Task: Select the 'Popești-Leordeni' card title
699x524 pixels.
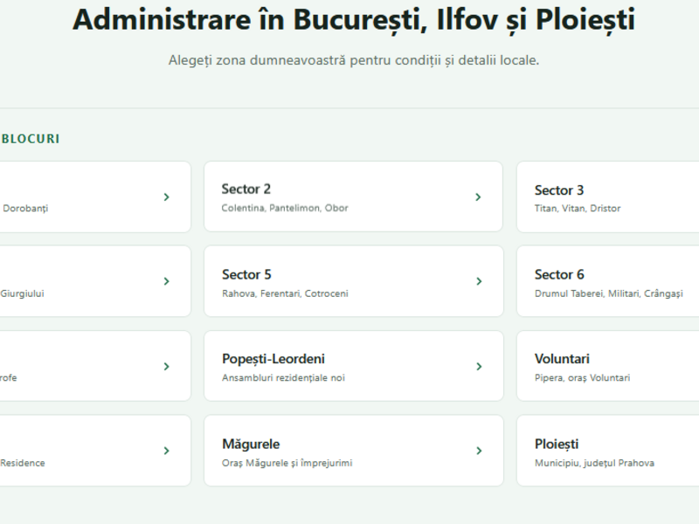Action: [x=273, y=359]
